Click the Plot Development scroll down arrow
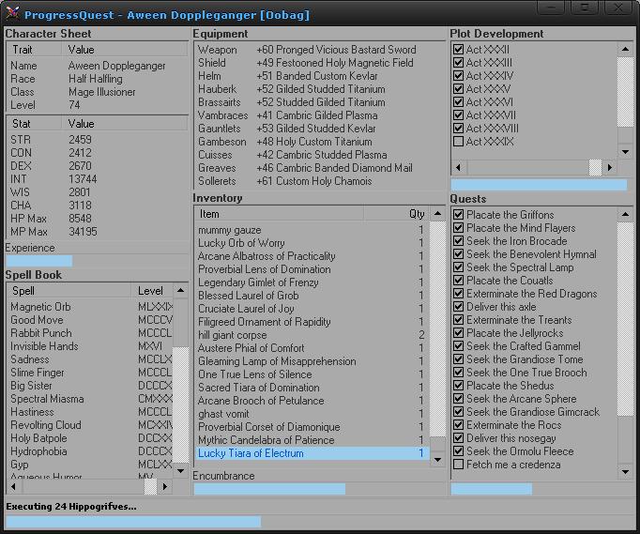 point(625,151)
